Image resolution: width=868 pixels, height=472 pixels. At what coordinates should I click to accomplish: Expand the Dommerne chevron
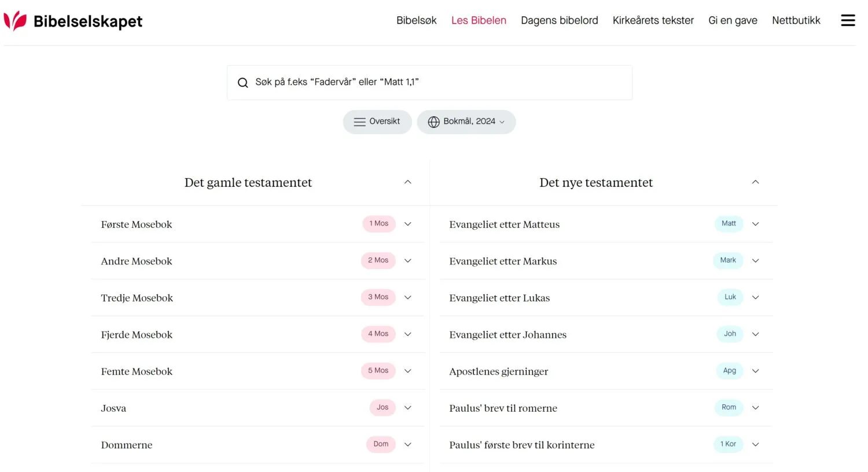408,444
